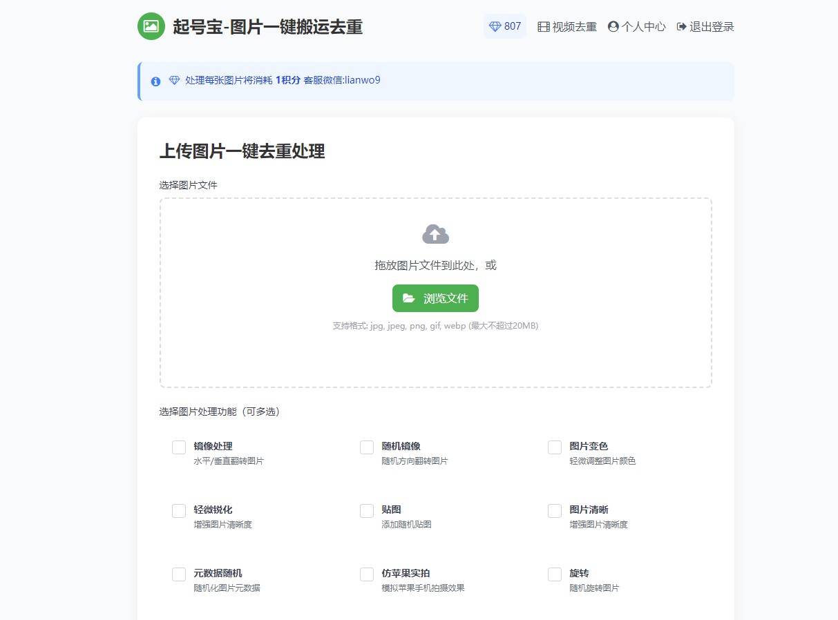Check the 图片变色 option
The width and height of the screenshot is (838, 620).
[x=555, y=447]
